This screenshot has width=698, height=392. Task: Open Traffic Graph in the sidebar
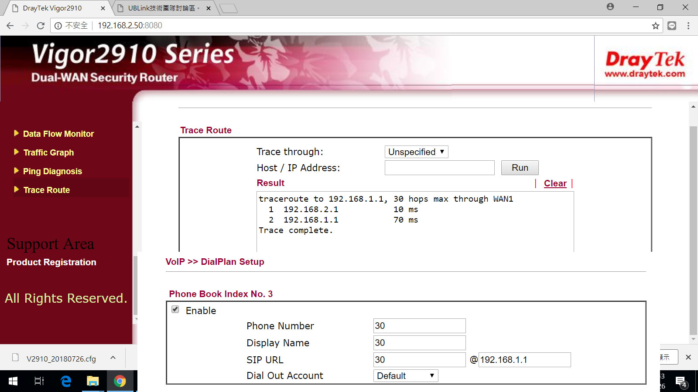tap(48, 152)
